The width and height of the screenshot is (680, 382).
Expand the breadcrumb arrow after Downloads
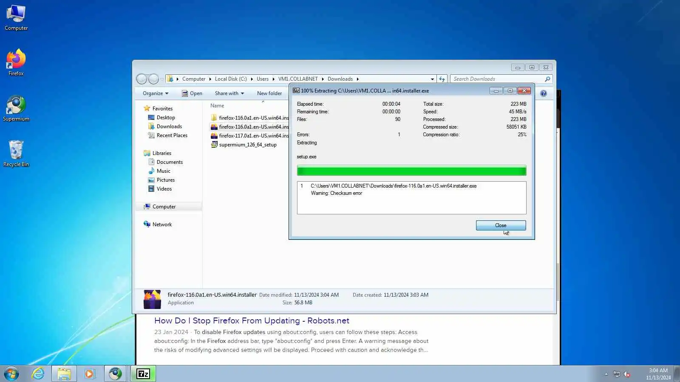[357, 79]
